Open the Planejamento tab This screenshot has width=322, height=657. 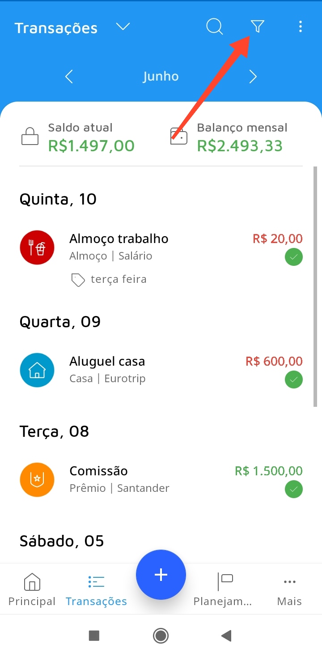click(223, 590)
